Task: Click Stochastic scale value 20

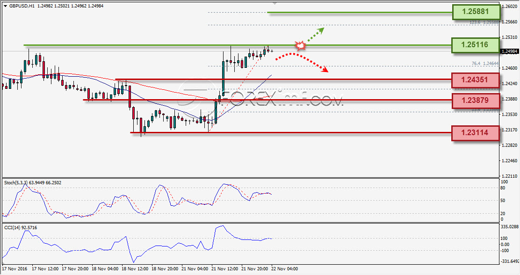Action: click(503, 214)
